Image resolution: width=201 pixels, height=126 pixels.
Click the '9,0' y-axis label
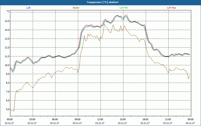pyautogui.click(x=8, y=74)
